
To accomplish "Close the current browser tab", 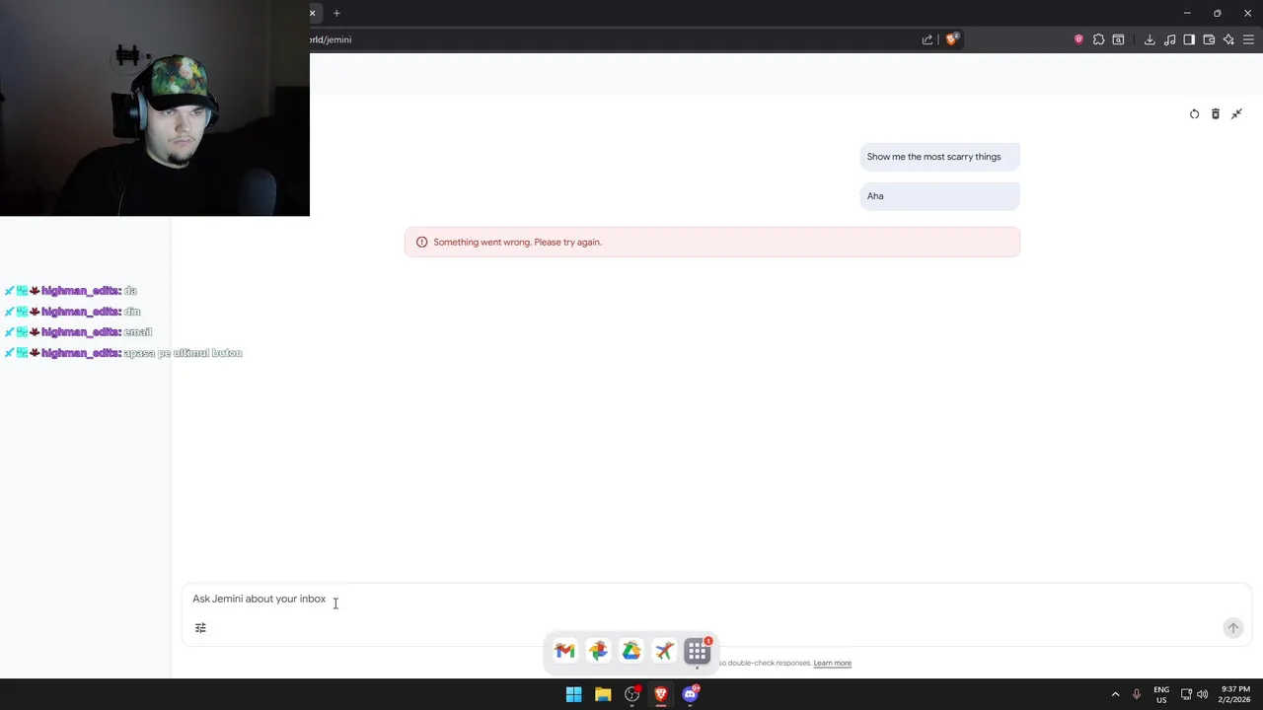I will coord(313,13).
